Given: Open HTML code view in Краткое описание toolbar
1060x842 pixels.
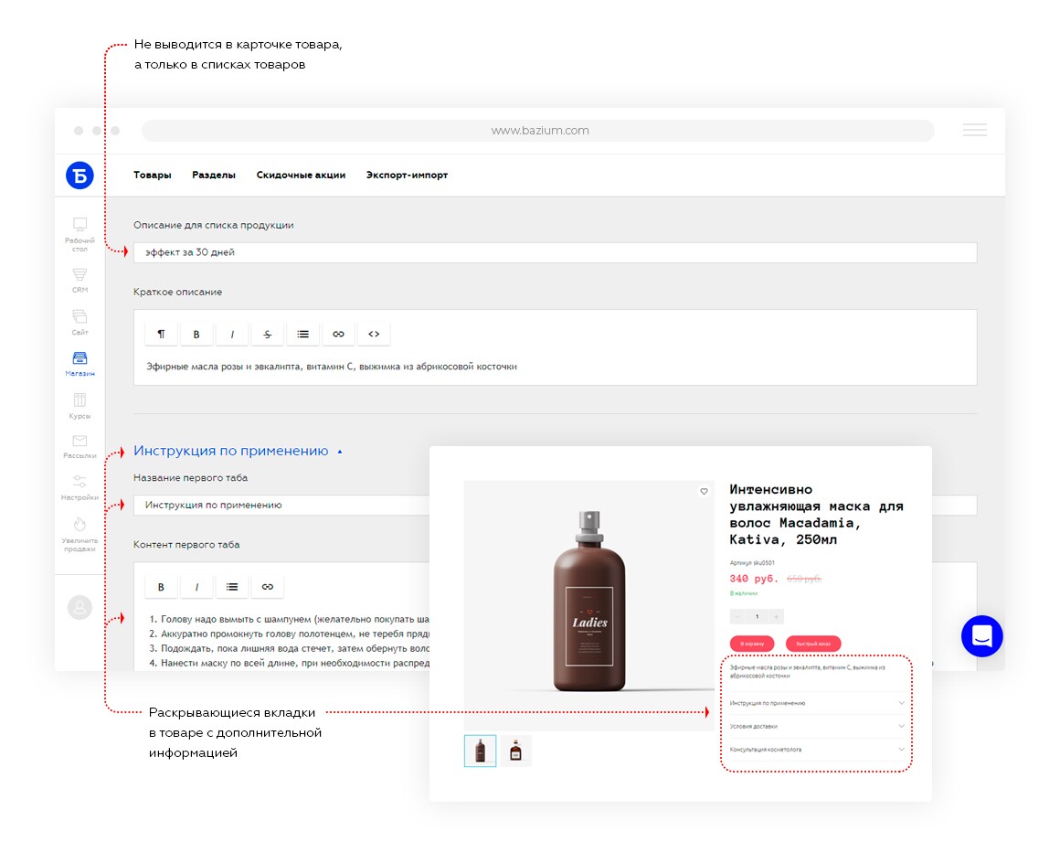Looking at the screenshot, I should (374, 334).
